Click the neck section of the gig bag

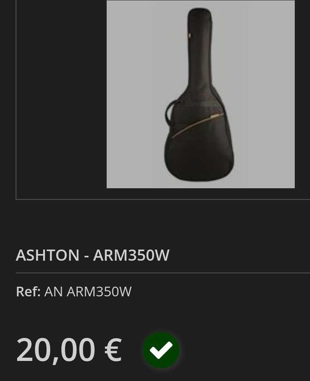[200, 48]
